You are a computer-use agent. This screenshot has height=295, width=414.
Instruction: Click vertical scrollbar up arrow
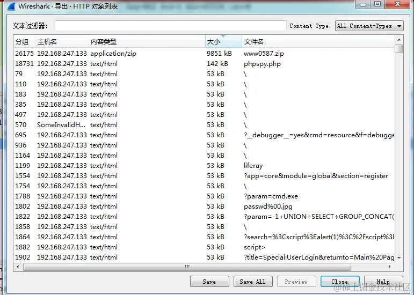[x=399, y=40]
